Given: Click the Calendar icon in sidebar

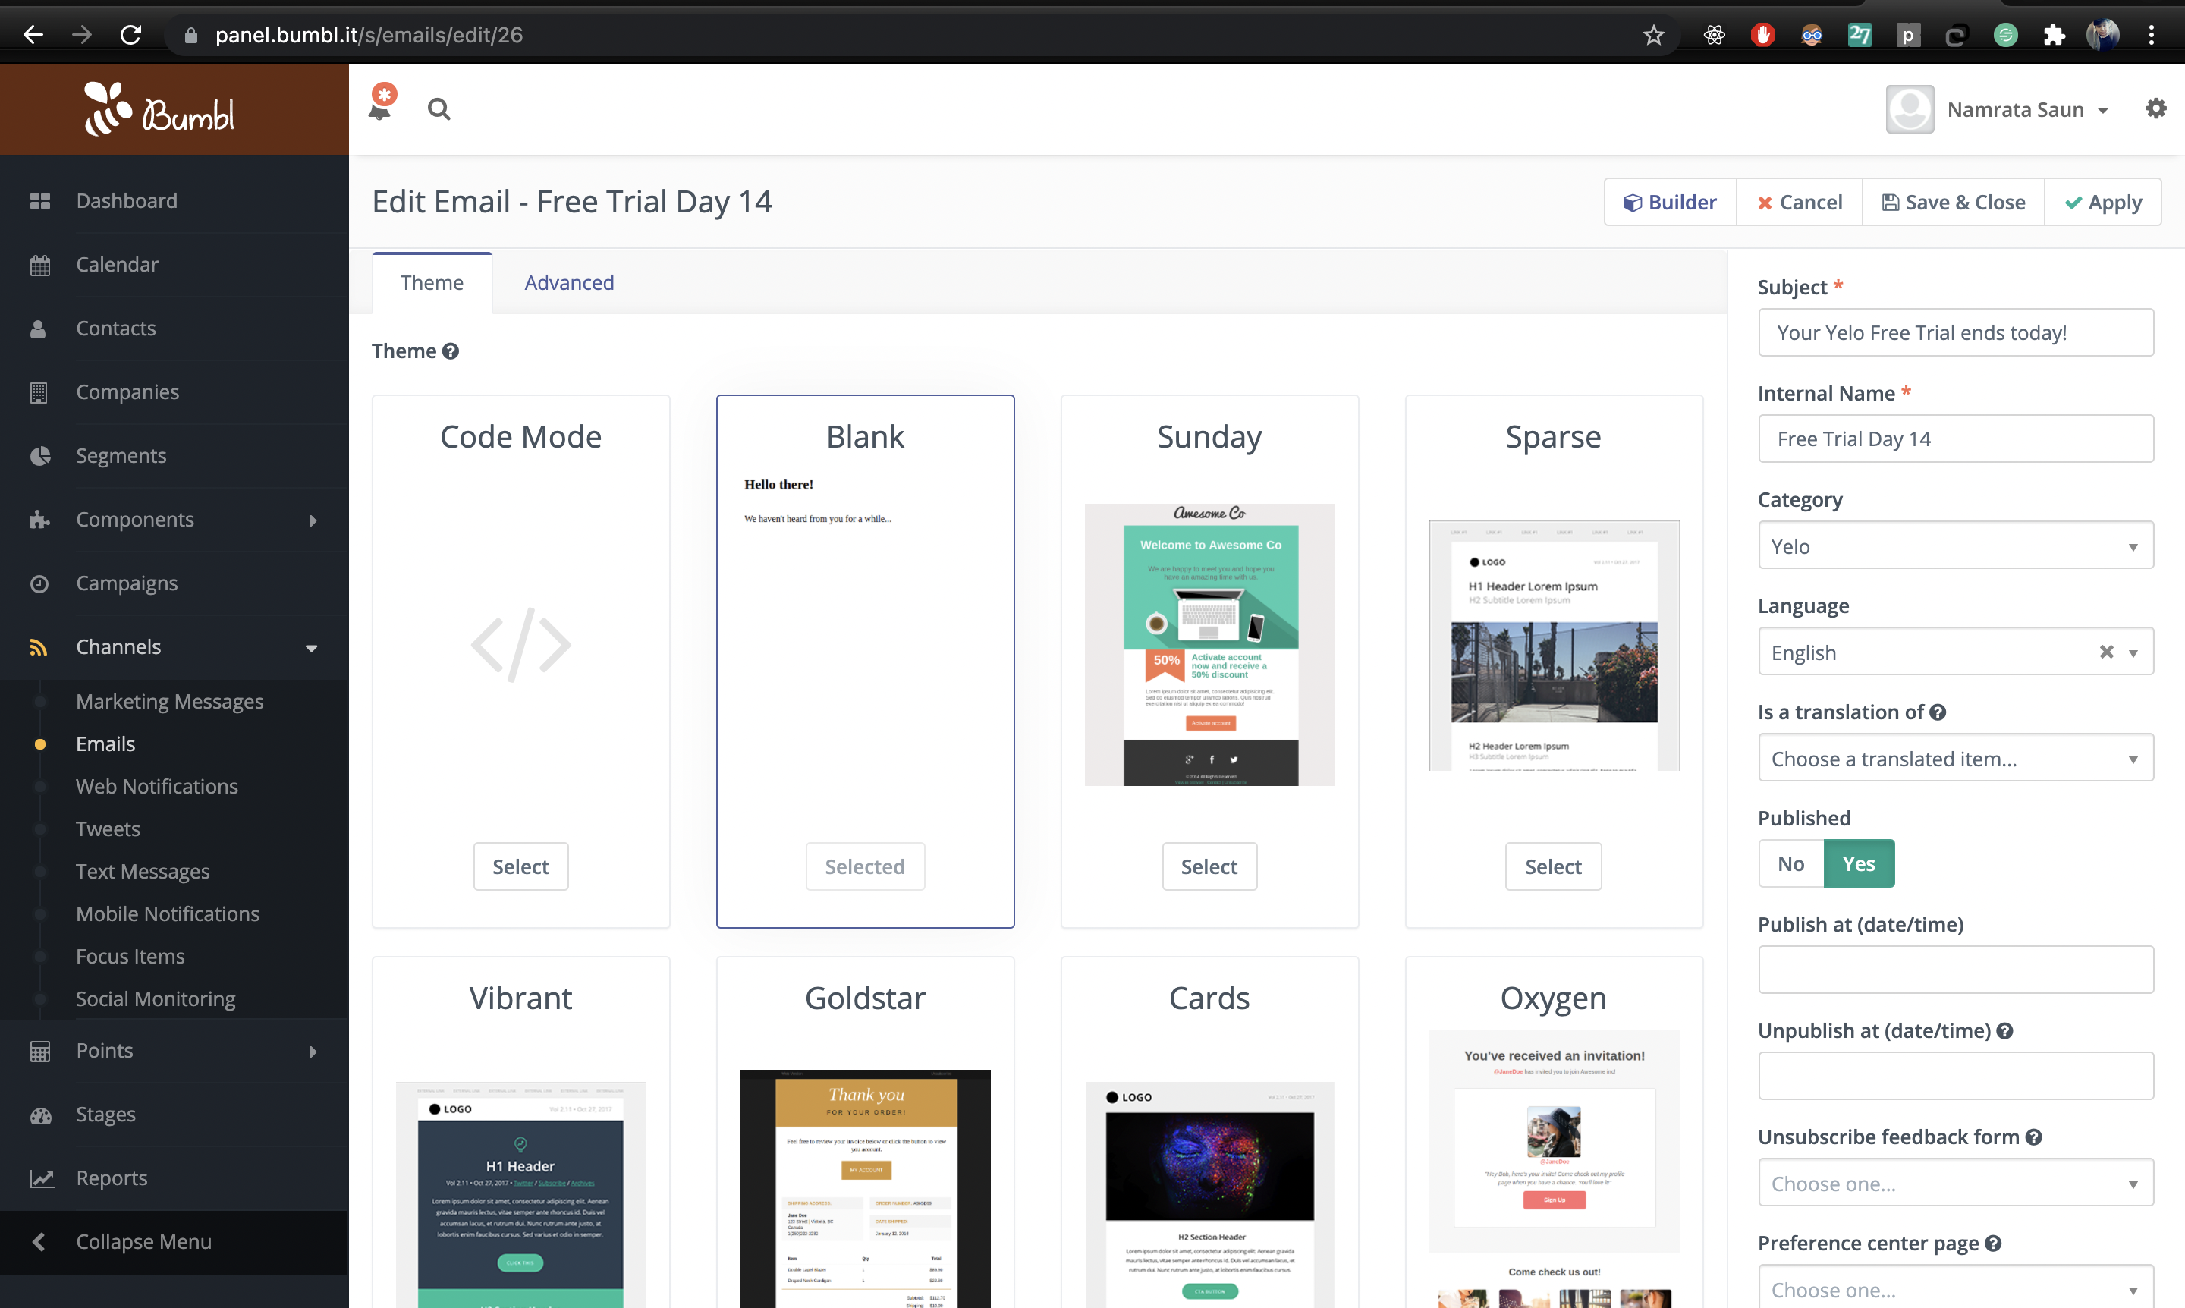Looking at the screenshot, I should [39, 265].
